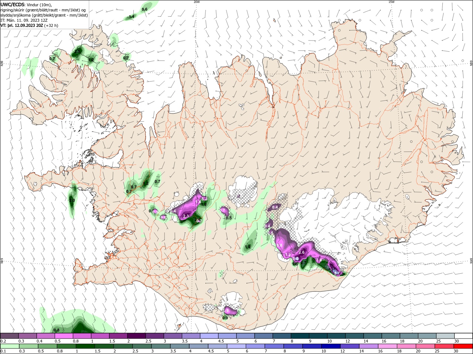473x354 pixels.
Task: Pick light pink rain swatch at 16
Action: coord(387,346)
